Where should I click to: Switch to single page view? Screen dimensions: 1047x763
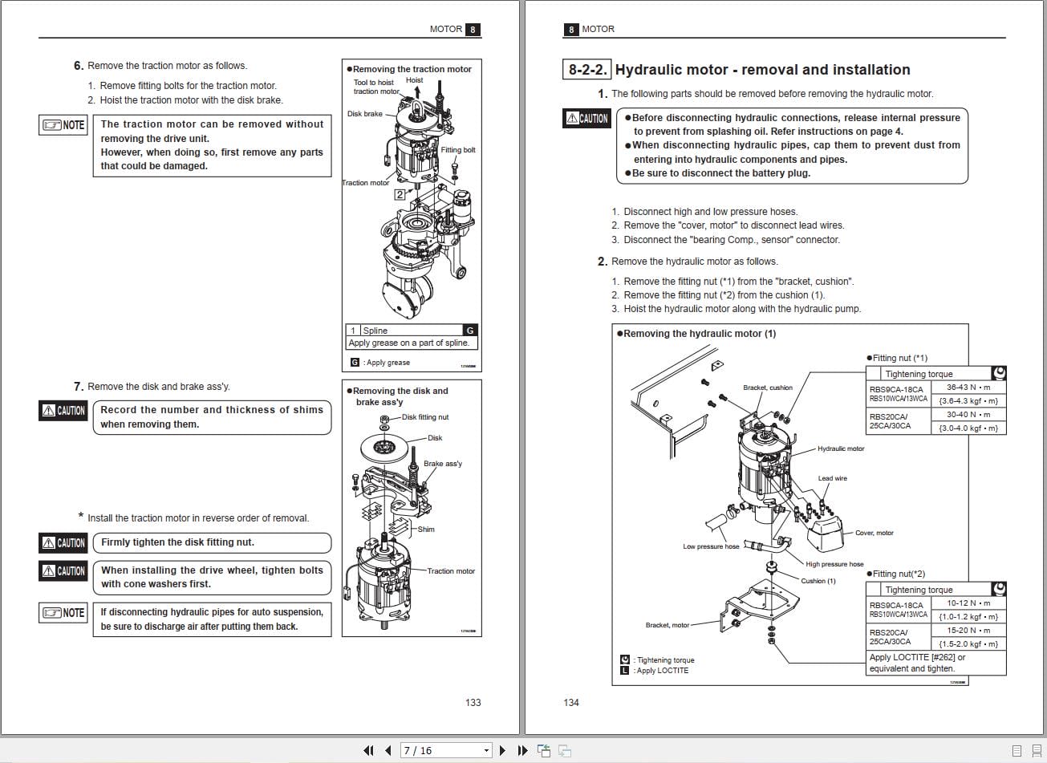pos(1017,751)
